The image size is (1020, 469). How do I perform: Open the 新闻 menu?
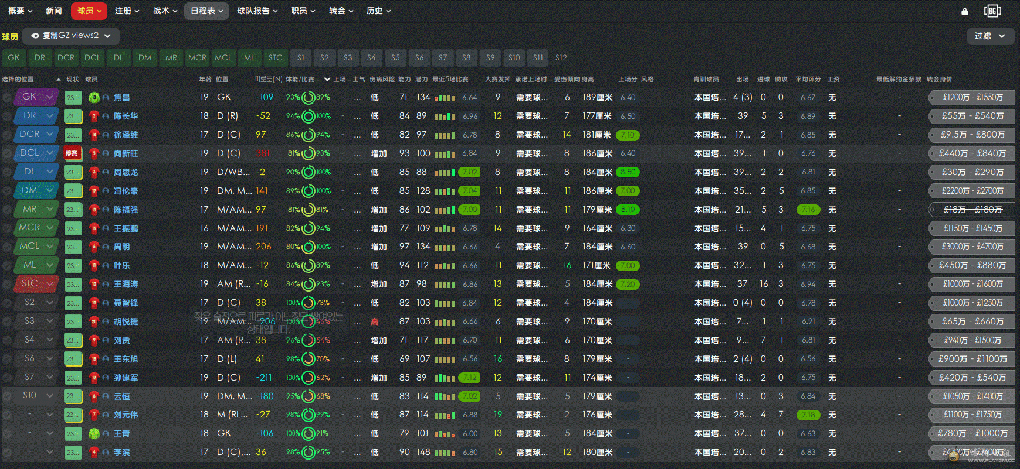point(54,11)
